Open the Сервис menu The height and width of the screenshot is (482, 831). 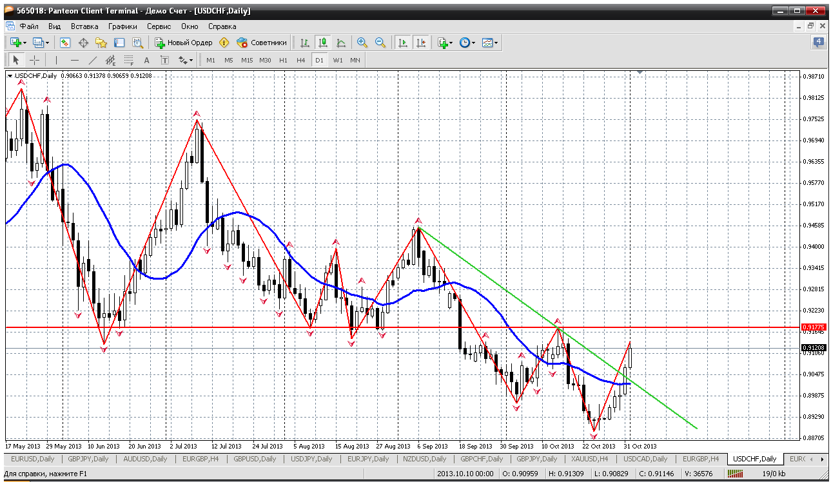[159, 26]
